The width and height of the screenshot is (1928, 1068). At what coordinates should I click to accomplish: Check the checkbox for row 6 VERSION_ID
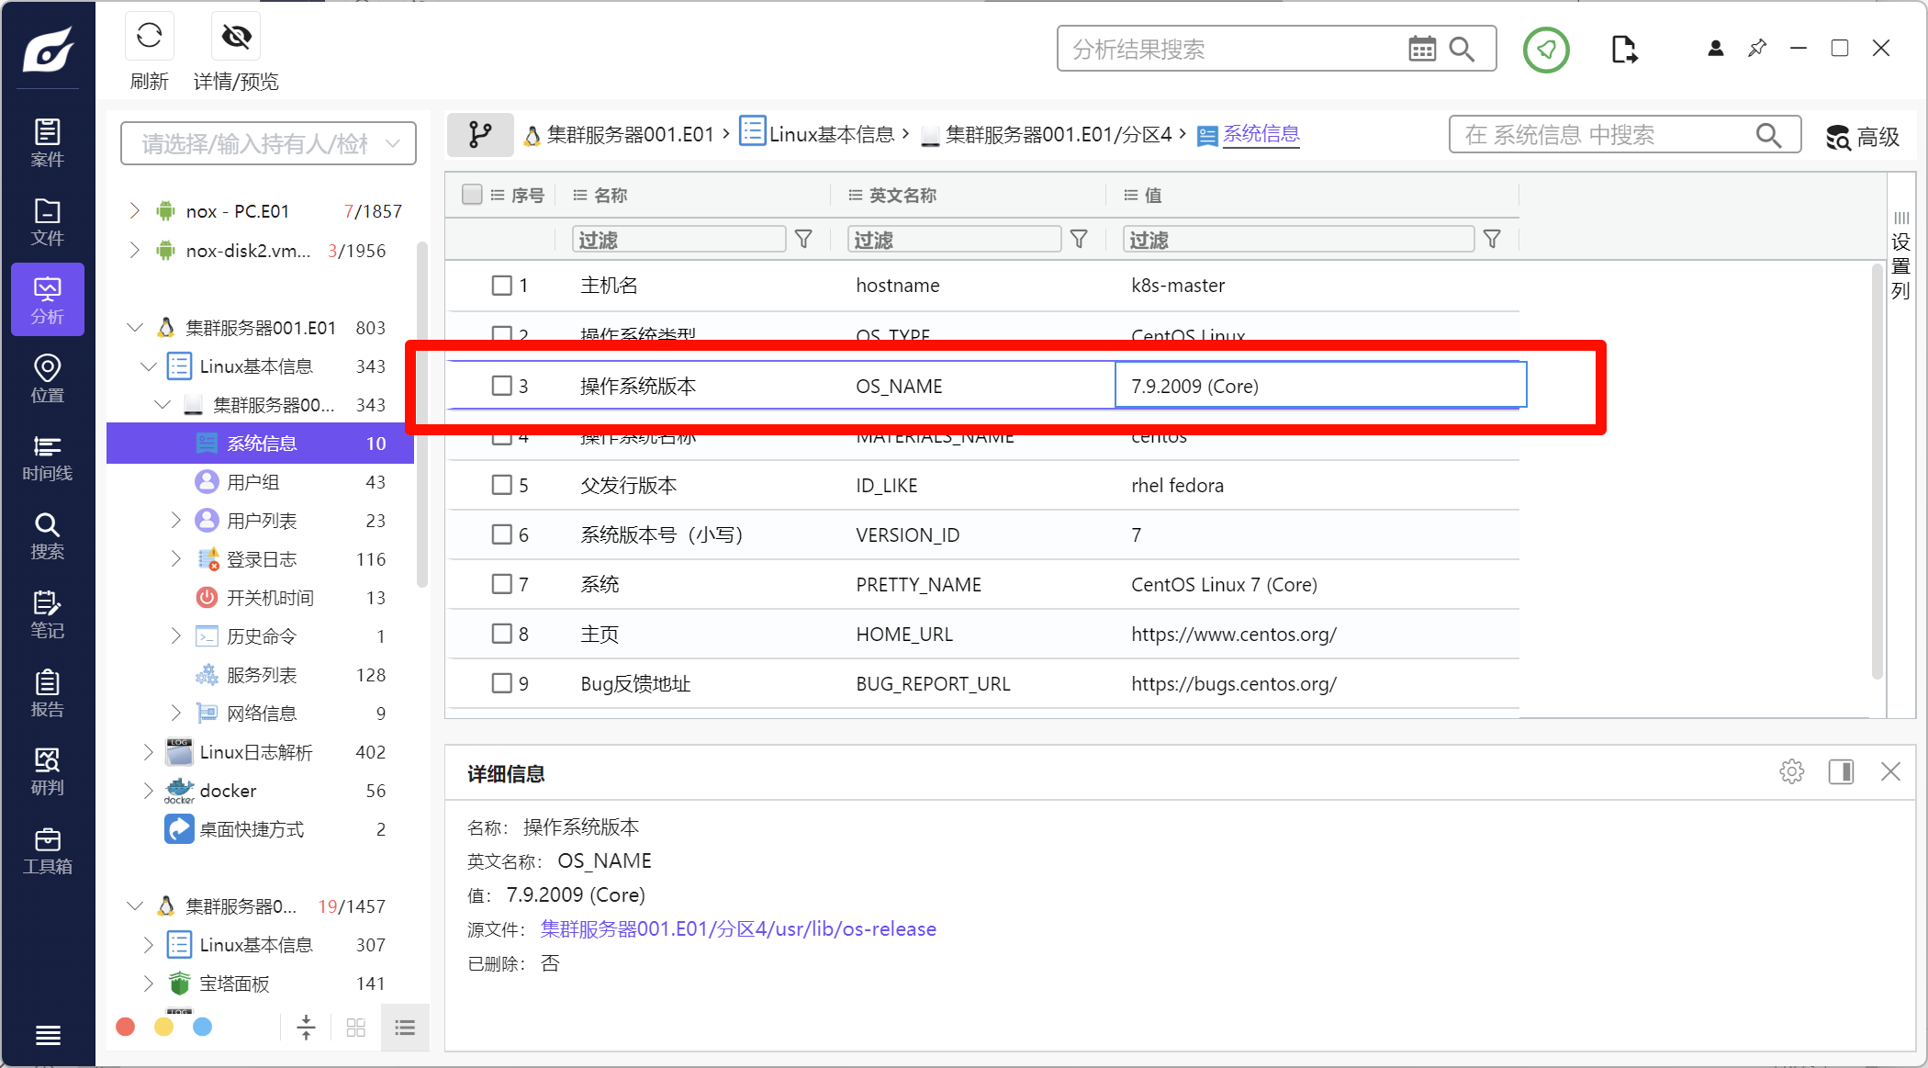(x=501, y=534)
